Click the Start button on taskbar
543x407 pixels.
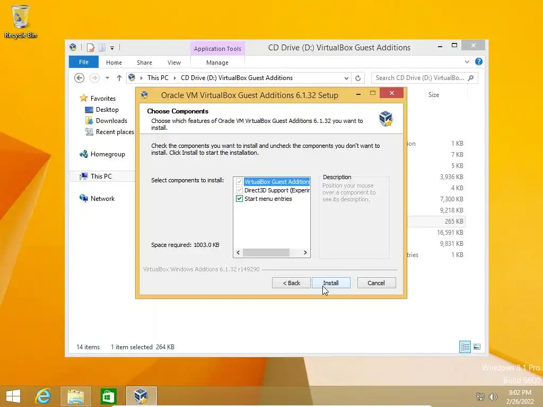pyautogui.click(x=13, y=396)
